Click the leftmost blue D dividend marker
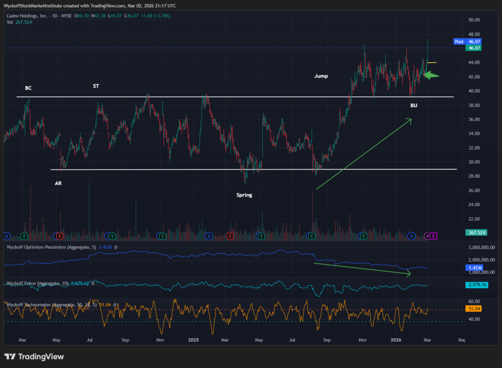 (x=7, y=236)
